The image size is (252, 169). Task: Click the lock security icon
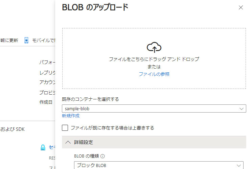[43, 147]
